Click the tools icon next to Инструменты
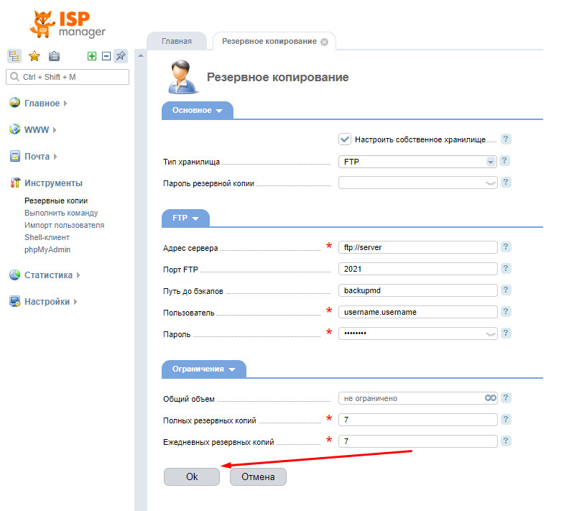This screenshot has width=569, height=511. (14, 183)
